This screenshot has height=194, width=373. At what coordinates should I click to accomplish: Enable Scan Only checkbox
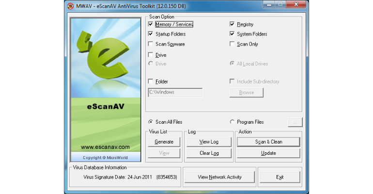[x=232, y=44]
